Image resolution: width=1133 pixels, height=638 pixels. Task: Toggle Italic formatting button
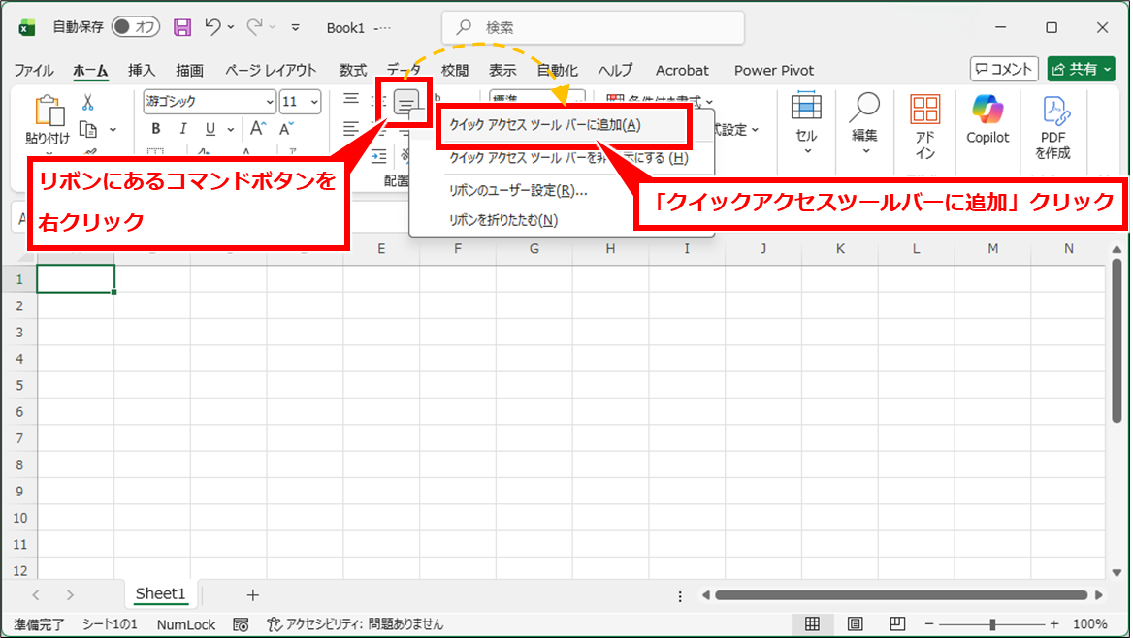[x=182, y=129]
